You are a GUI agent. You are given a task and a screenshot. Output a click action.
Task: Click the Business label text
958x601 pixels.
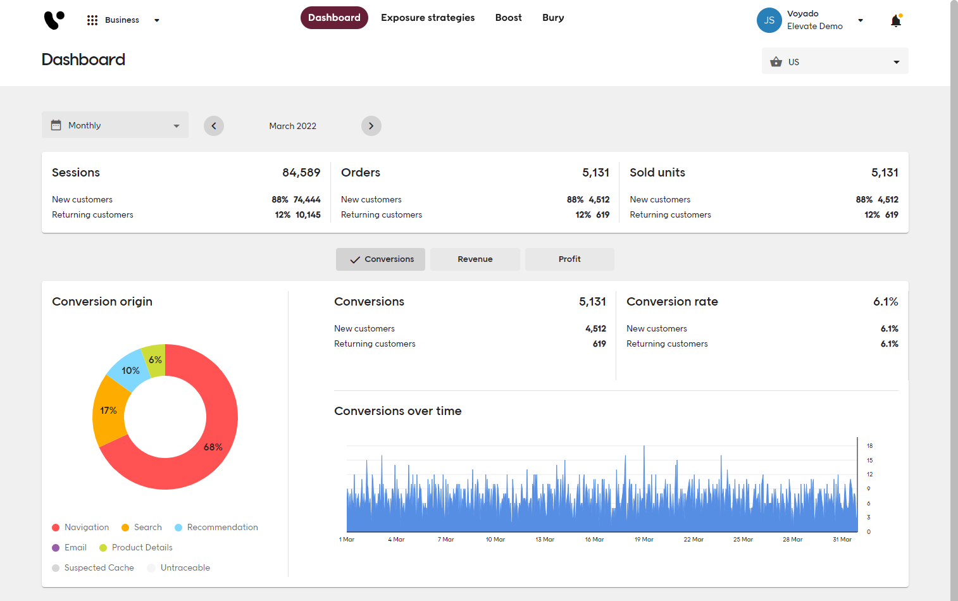(122, 20)
